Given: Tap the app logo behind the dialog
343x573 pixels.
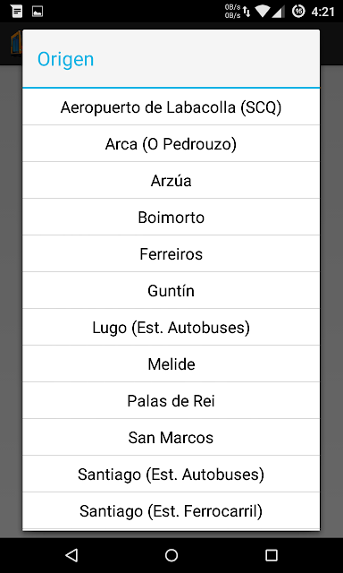Looking at the screenshot, I should coord(16,44).
